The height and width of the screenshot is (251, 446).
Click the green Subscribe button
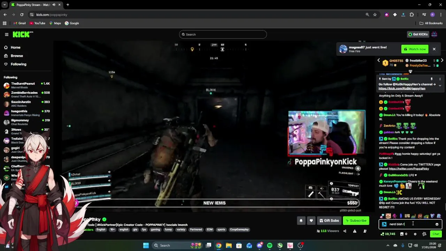356,221
